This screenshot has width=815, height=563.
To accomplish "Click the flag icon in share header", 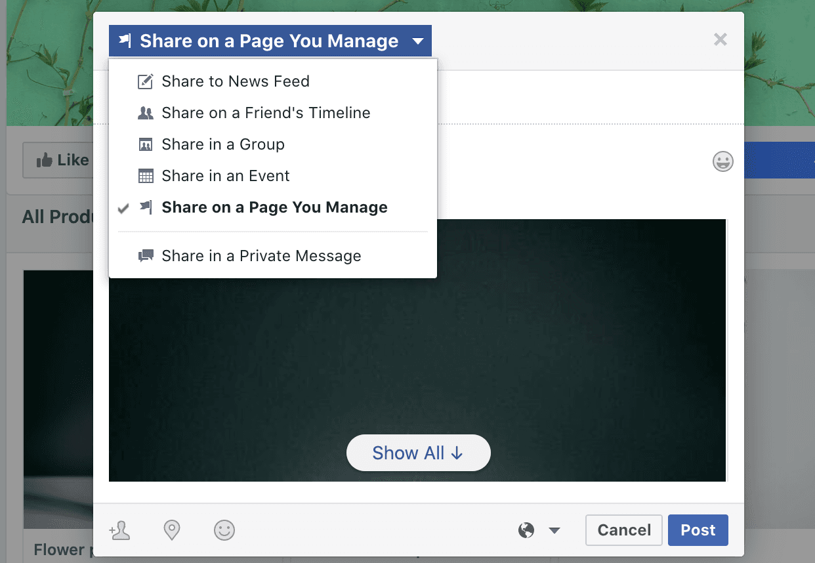I will [x=125, y=41].
